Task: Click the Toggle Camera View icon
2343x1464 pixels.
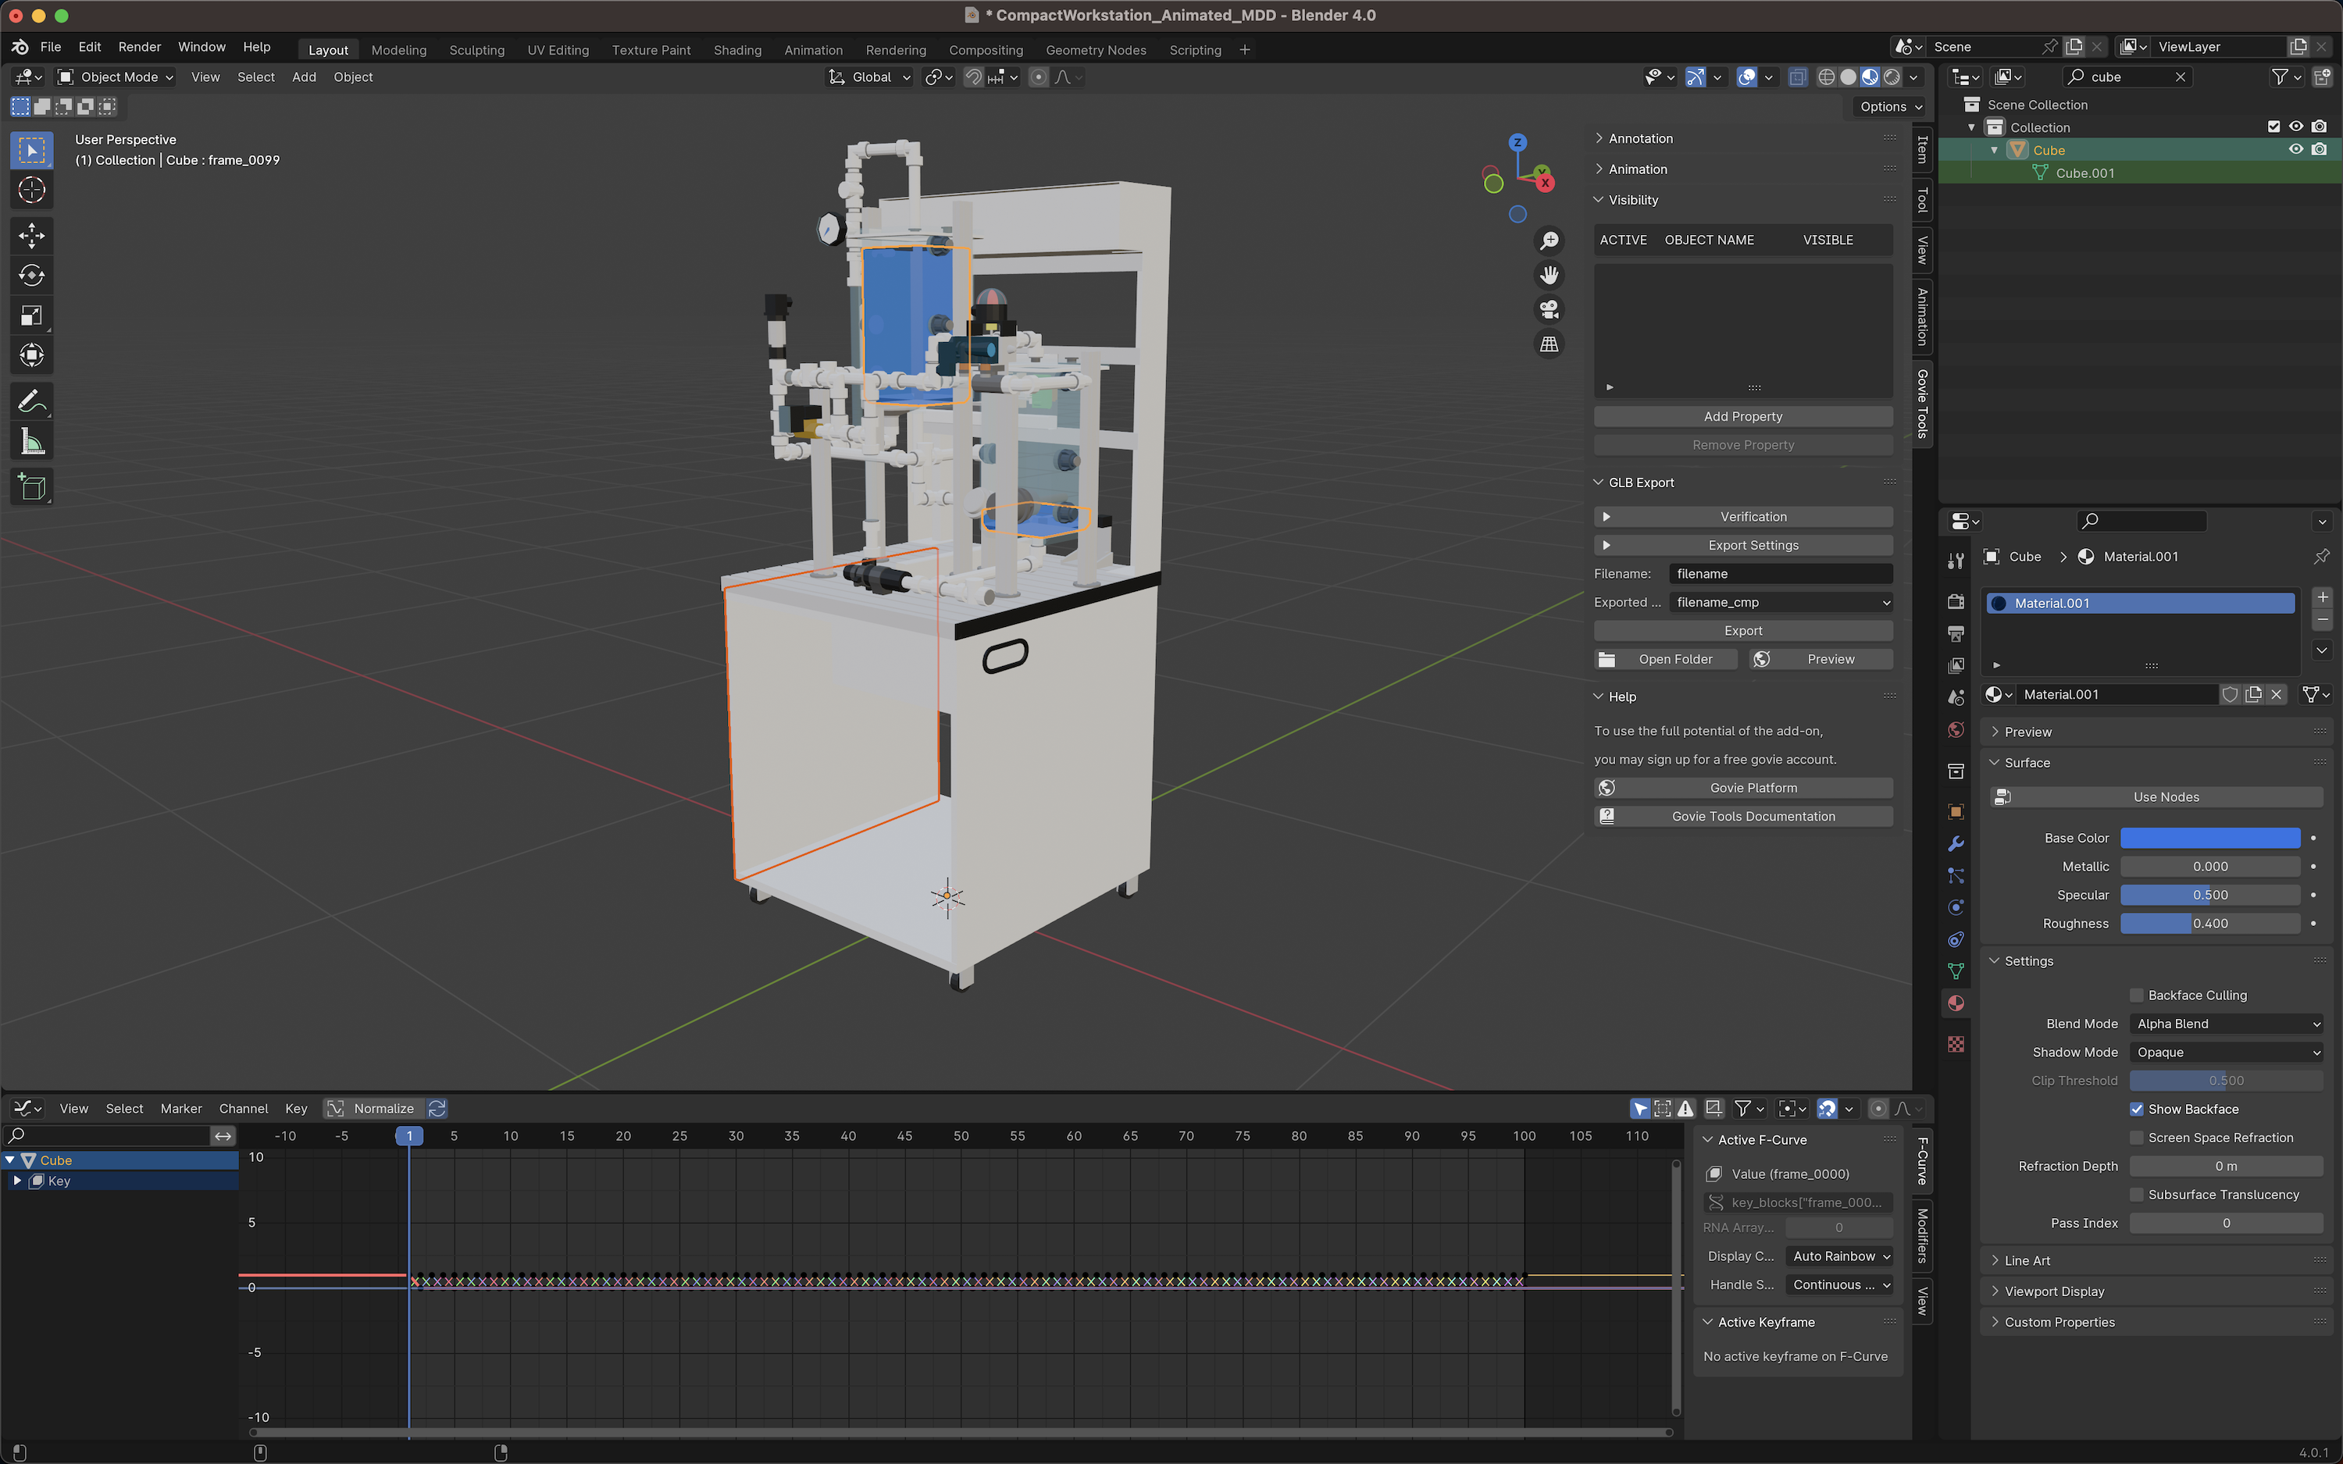Action: 1549,310
